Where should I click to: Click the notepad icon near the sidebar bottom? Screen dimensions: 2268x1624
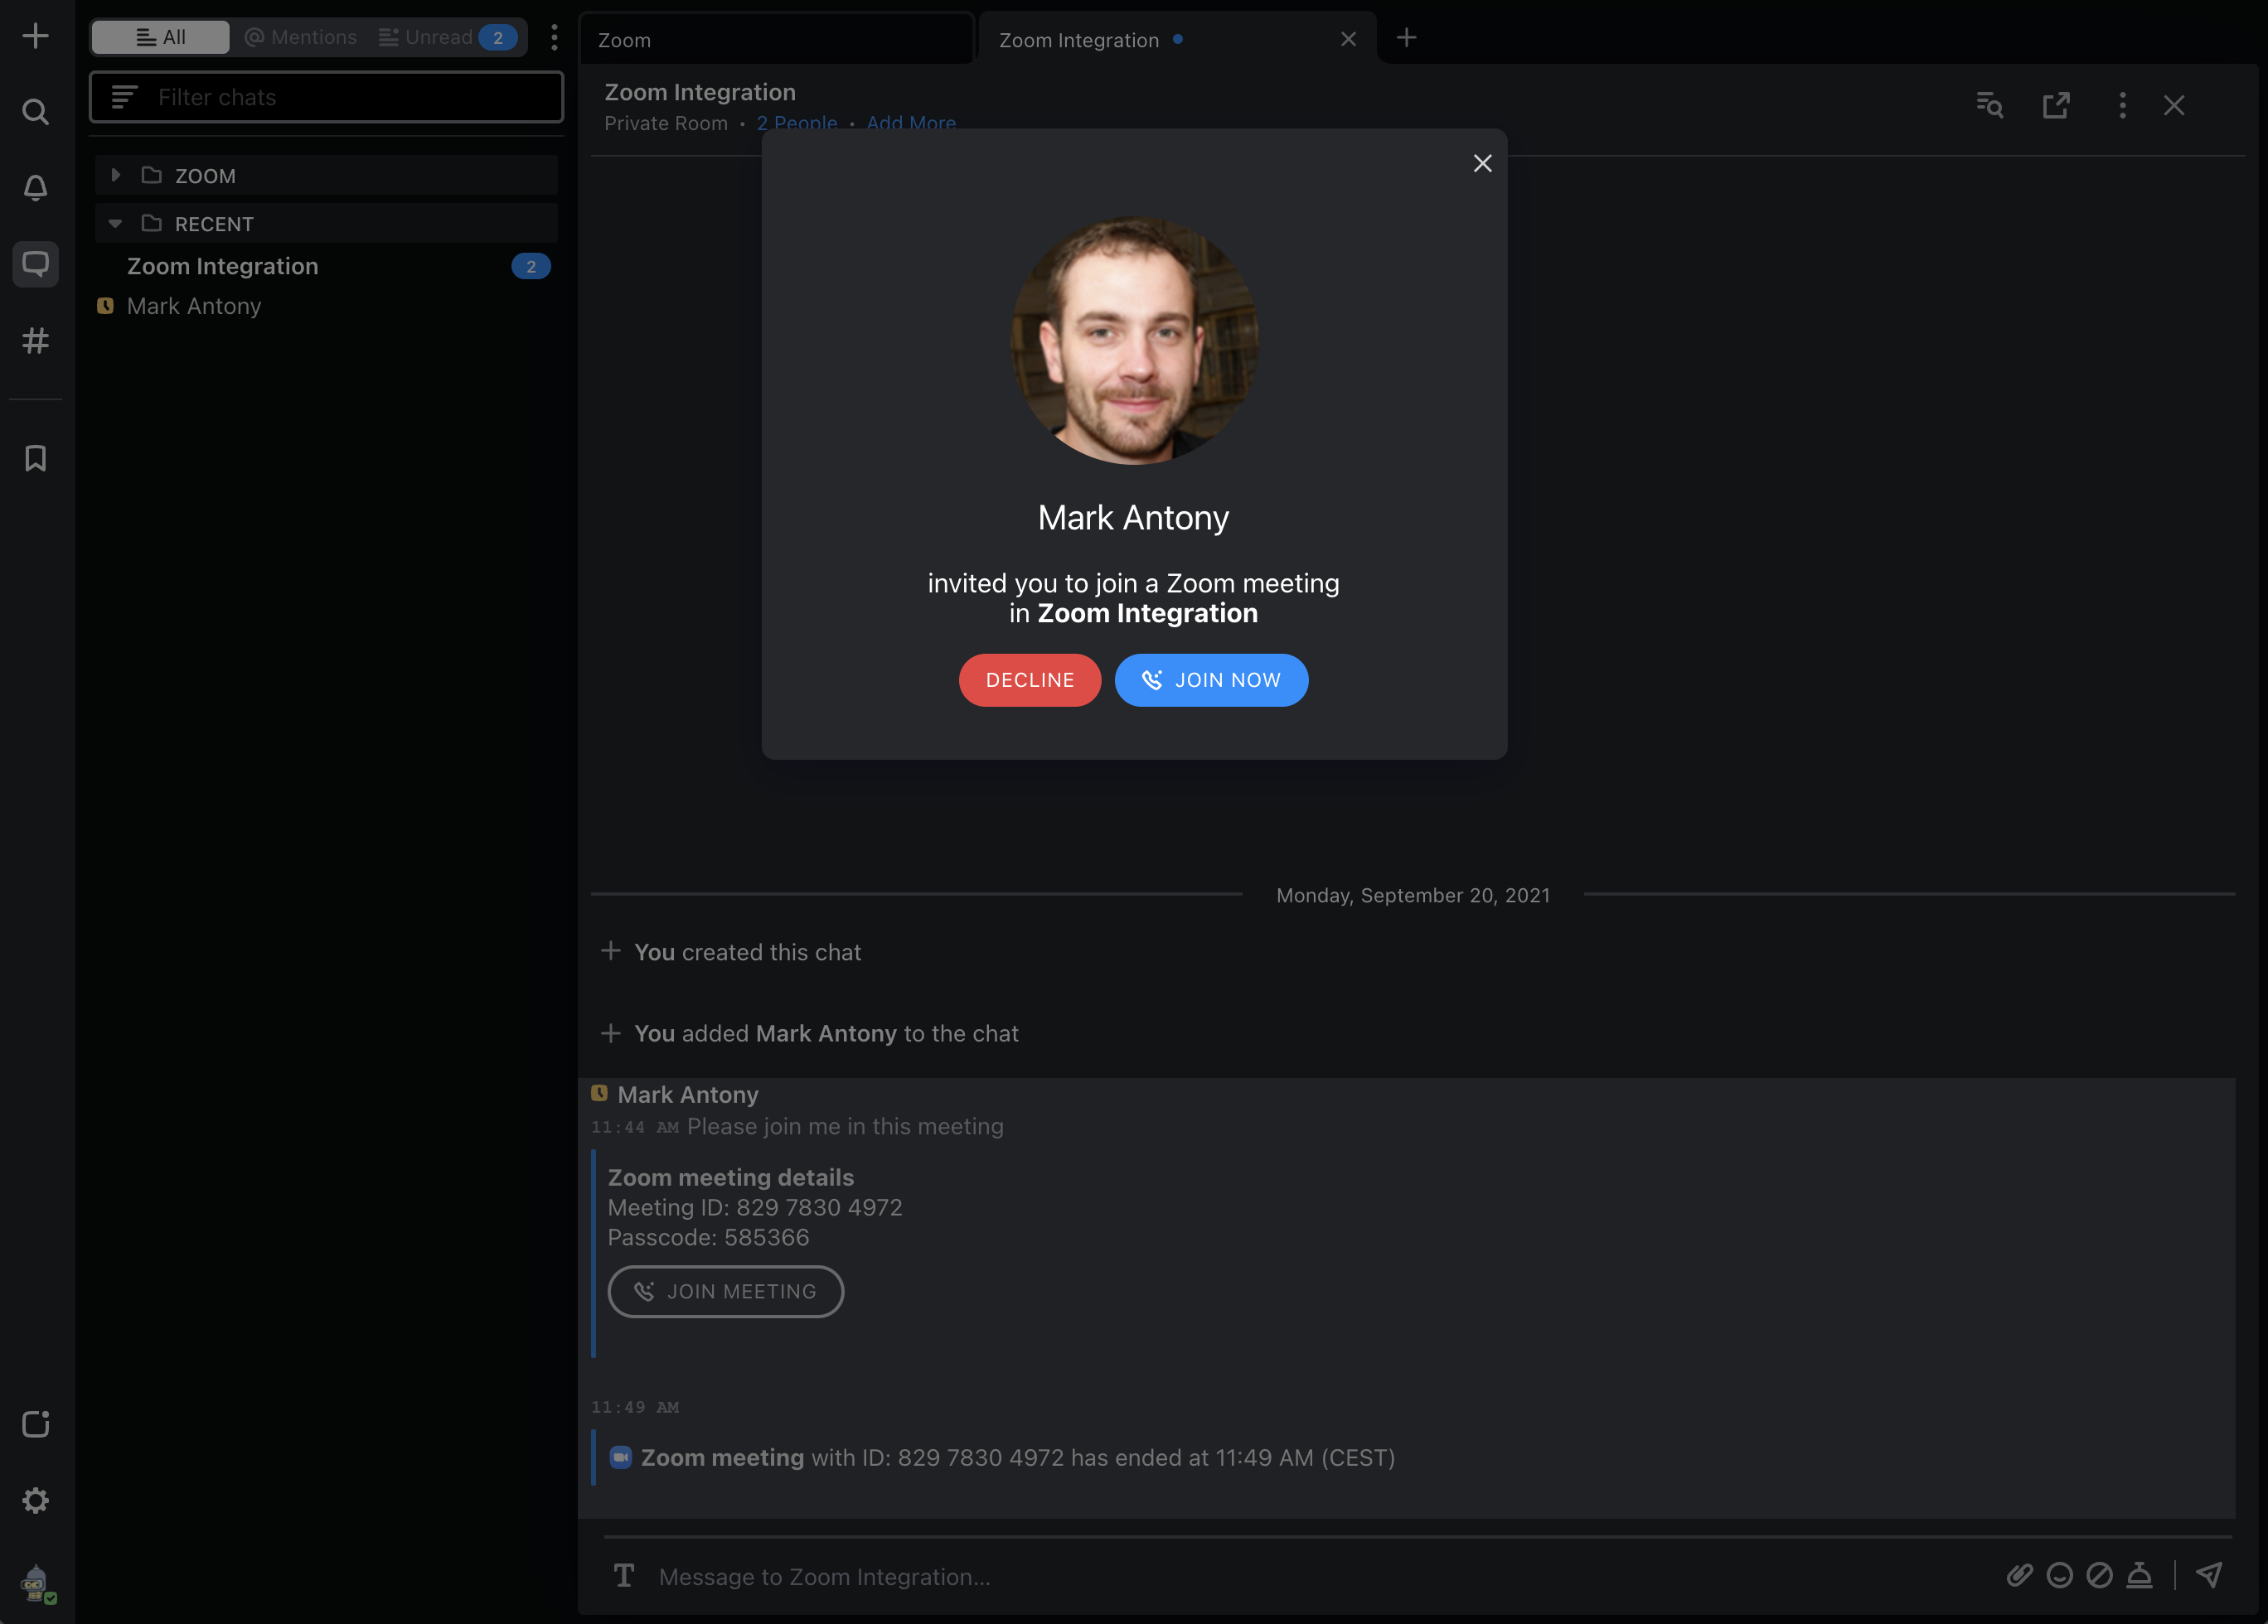[x=36, y=1423]
